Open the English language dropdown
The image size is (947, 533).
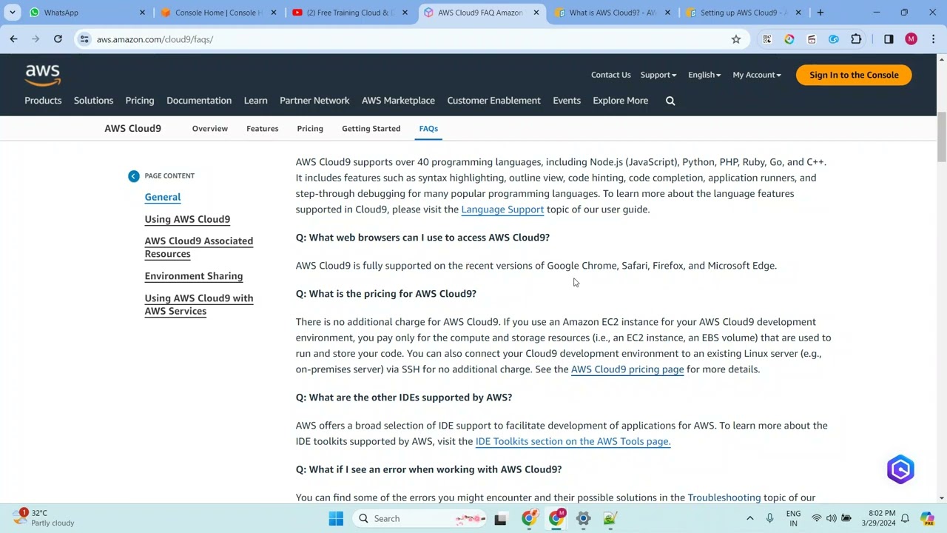[x=704, y=75]
